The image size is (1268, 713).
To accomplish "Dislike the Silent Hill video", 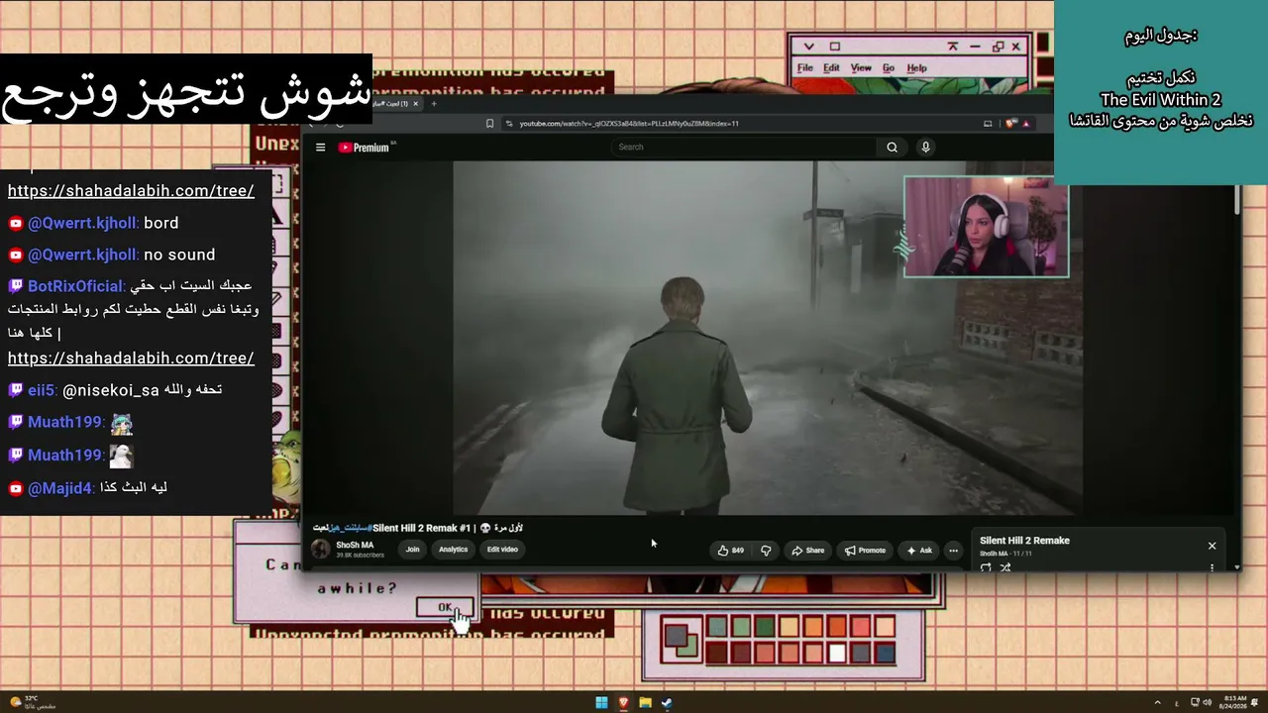I will 766,551.
